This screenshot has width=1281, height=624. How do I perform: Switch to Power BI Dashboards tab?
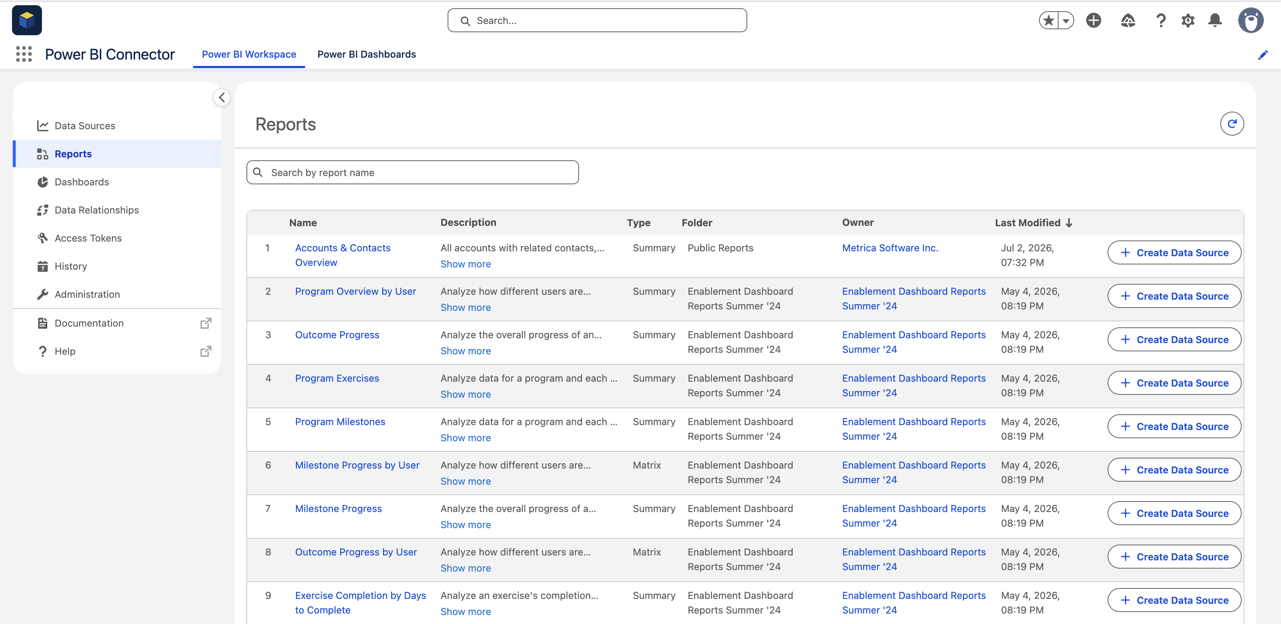click(366, 54)
